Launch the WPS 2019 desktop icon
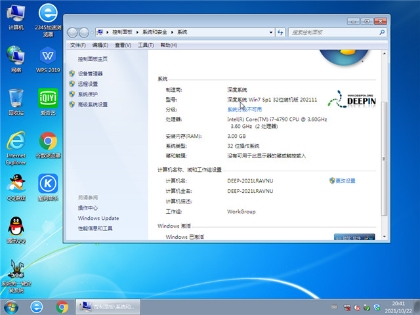Screen dimensions: 420x315 tap(48, 60)
